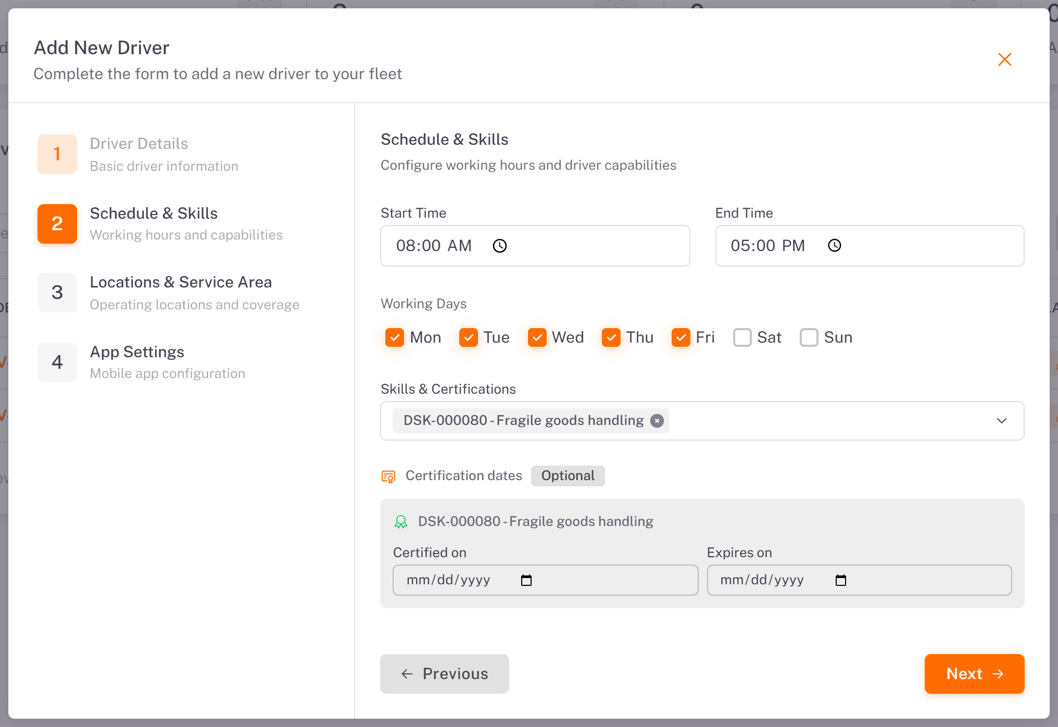The image size is (1058, 727).
Task: Focus the Start Time field showing 08:00 AM
Action: click(x=535, y=246)
